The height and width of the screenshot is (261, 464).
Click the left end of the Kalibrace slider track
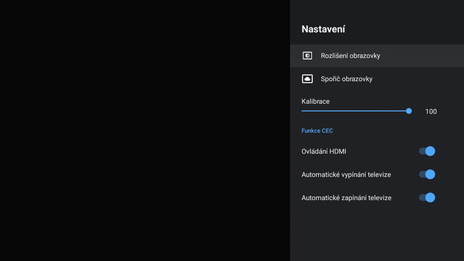pos(302,111)
